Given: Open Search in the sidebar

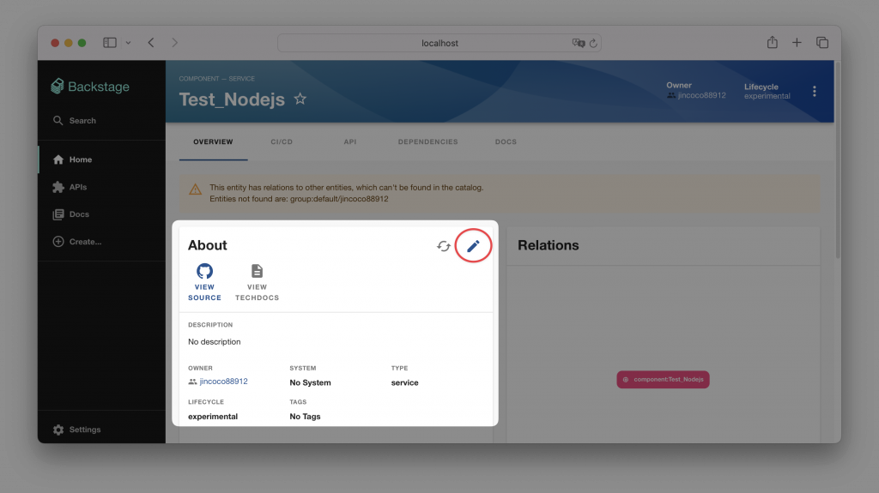Looking at the screenshot, I should point(76,120).
